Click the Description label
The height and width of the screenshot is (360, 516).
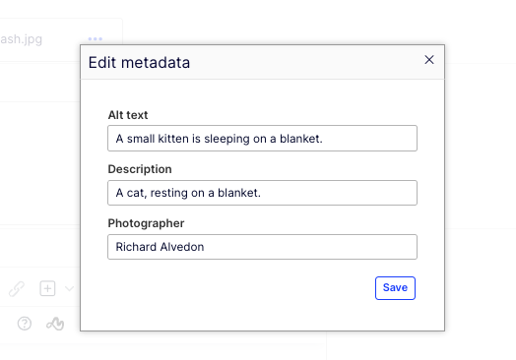coord(140,169)
